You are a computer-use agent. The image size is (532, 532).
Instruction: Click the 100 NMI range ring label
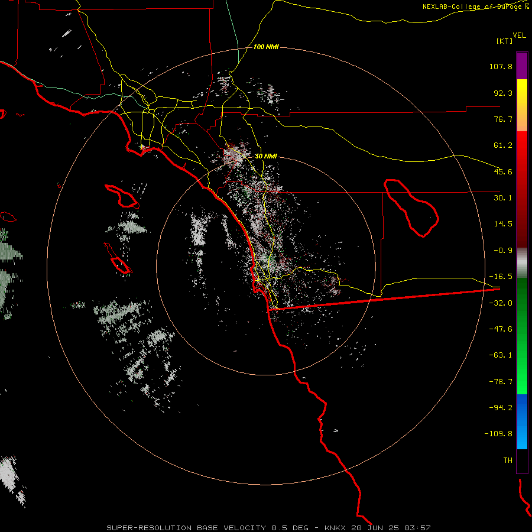coord(266,47)
